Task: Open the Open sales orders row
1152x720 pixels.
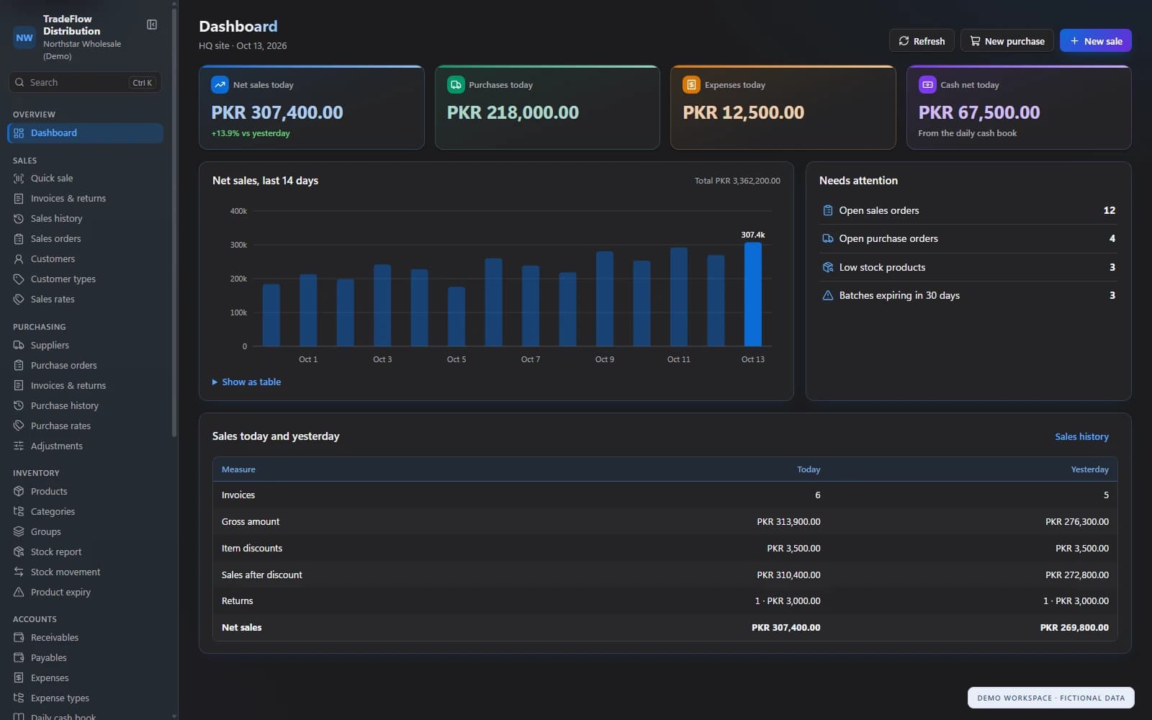Action: (x=968, y=211)
